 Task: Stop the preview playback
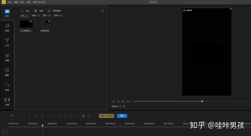128,101
